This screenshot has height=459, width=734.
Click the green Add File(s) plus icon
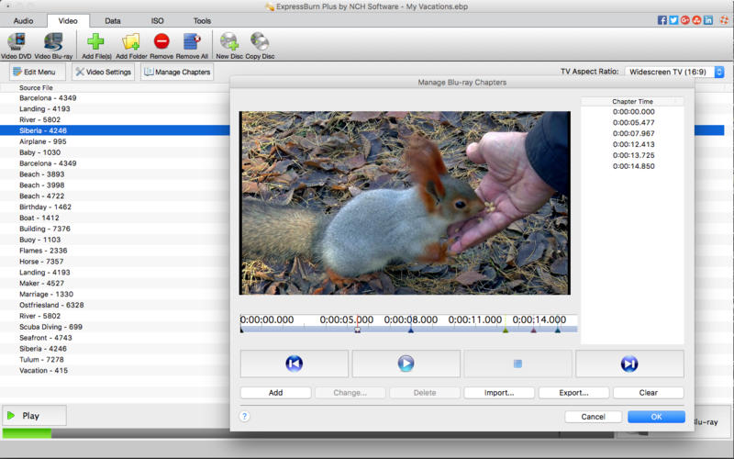coord(95,41)
